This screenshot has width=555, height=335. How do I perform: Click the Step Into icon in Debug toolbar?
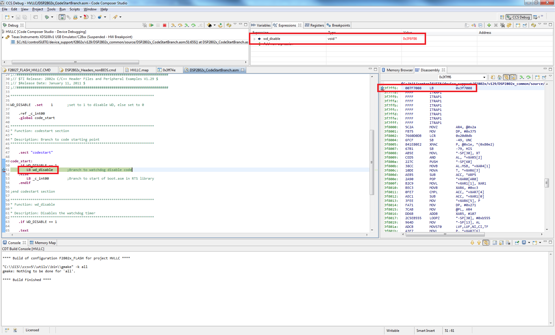coord(173,25)
